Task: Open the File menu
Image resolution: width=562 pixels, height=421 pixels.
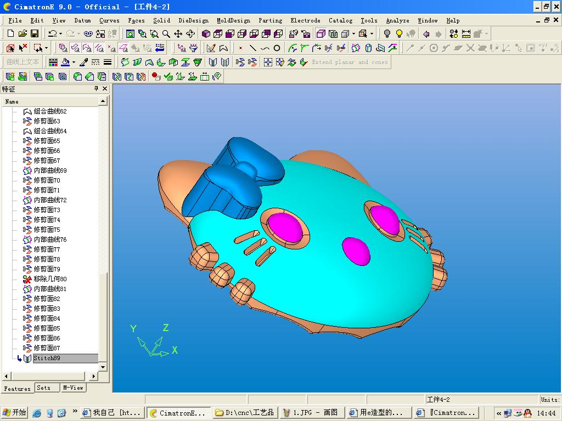Action: pos(15,20)
